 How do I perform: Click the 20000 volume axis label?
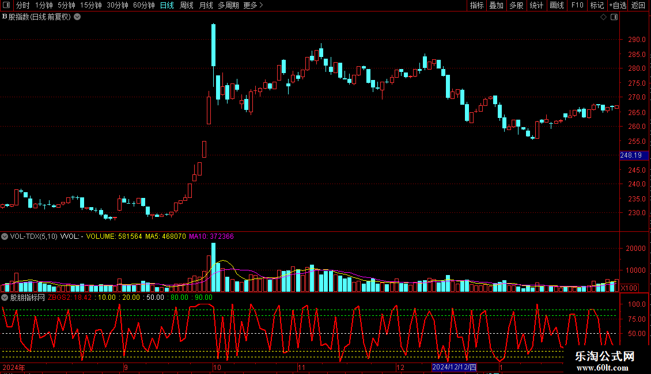635,249
